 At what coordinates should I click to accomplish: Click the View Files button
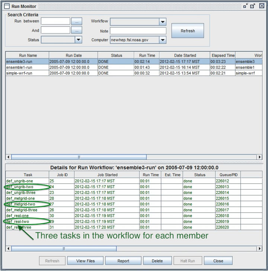pos(85,261)
